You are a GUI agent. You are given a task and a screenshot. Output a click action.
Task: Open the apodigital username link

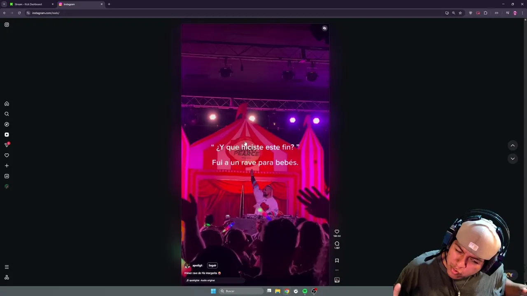click(x=198, y=266)
